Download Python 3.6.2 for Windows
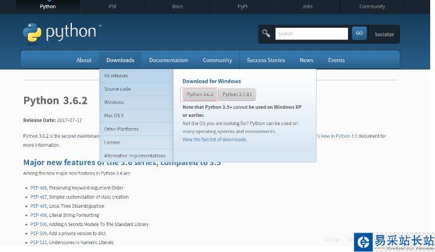 coord(200,94)
